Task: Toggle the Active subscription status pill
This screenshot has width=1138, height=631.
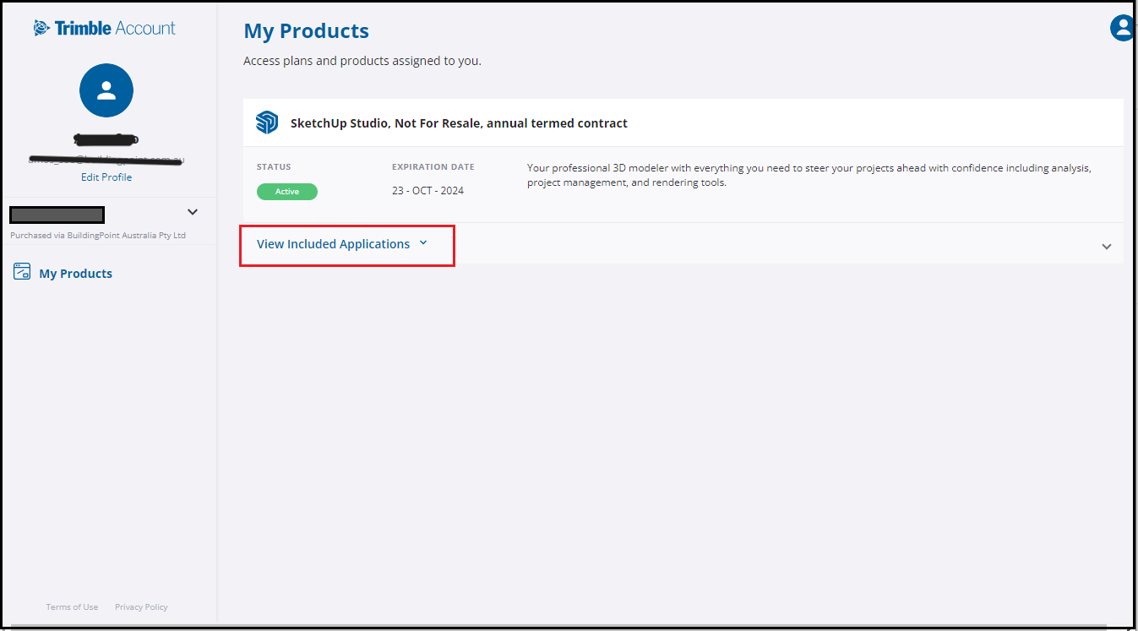Action: point(287,192)
